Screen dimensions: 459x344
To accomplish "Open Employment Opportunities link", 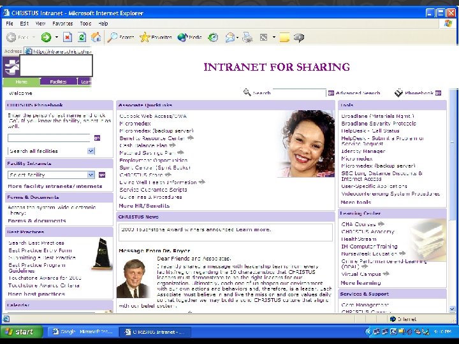I will coord(154,161).
